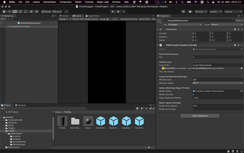Pick Meter Object with object selector

(242, 91)
